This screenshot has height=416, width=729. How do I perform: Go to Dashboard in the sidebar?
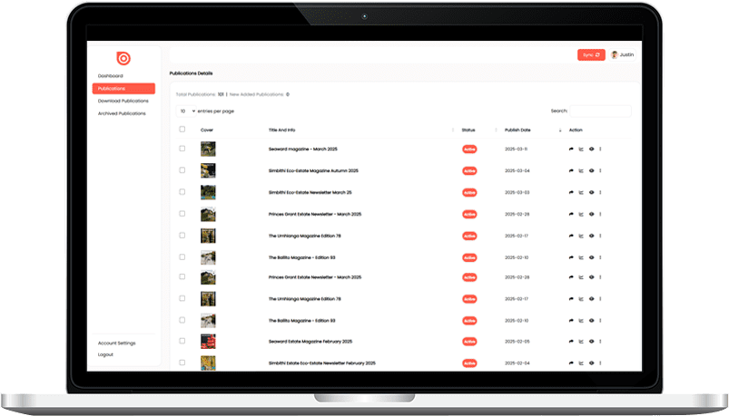point(111,76)
